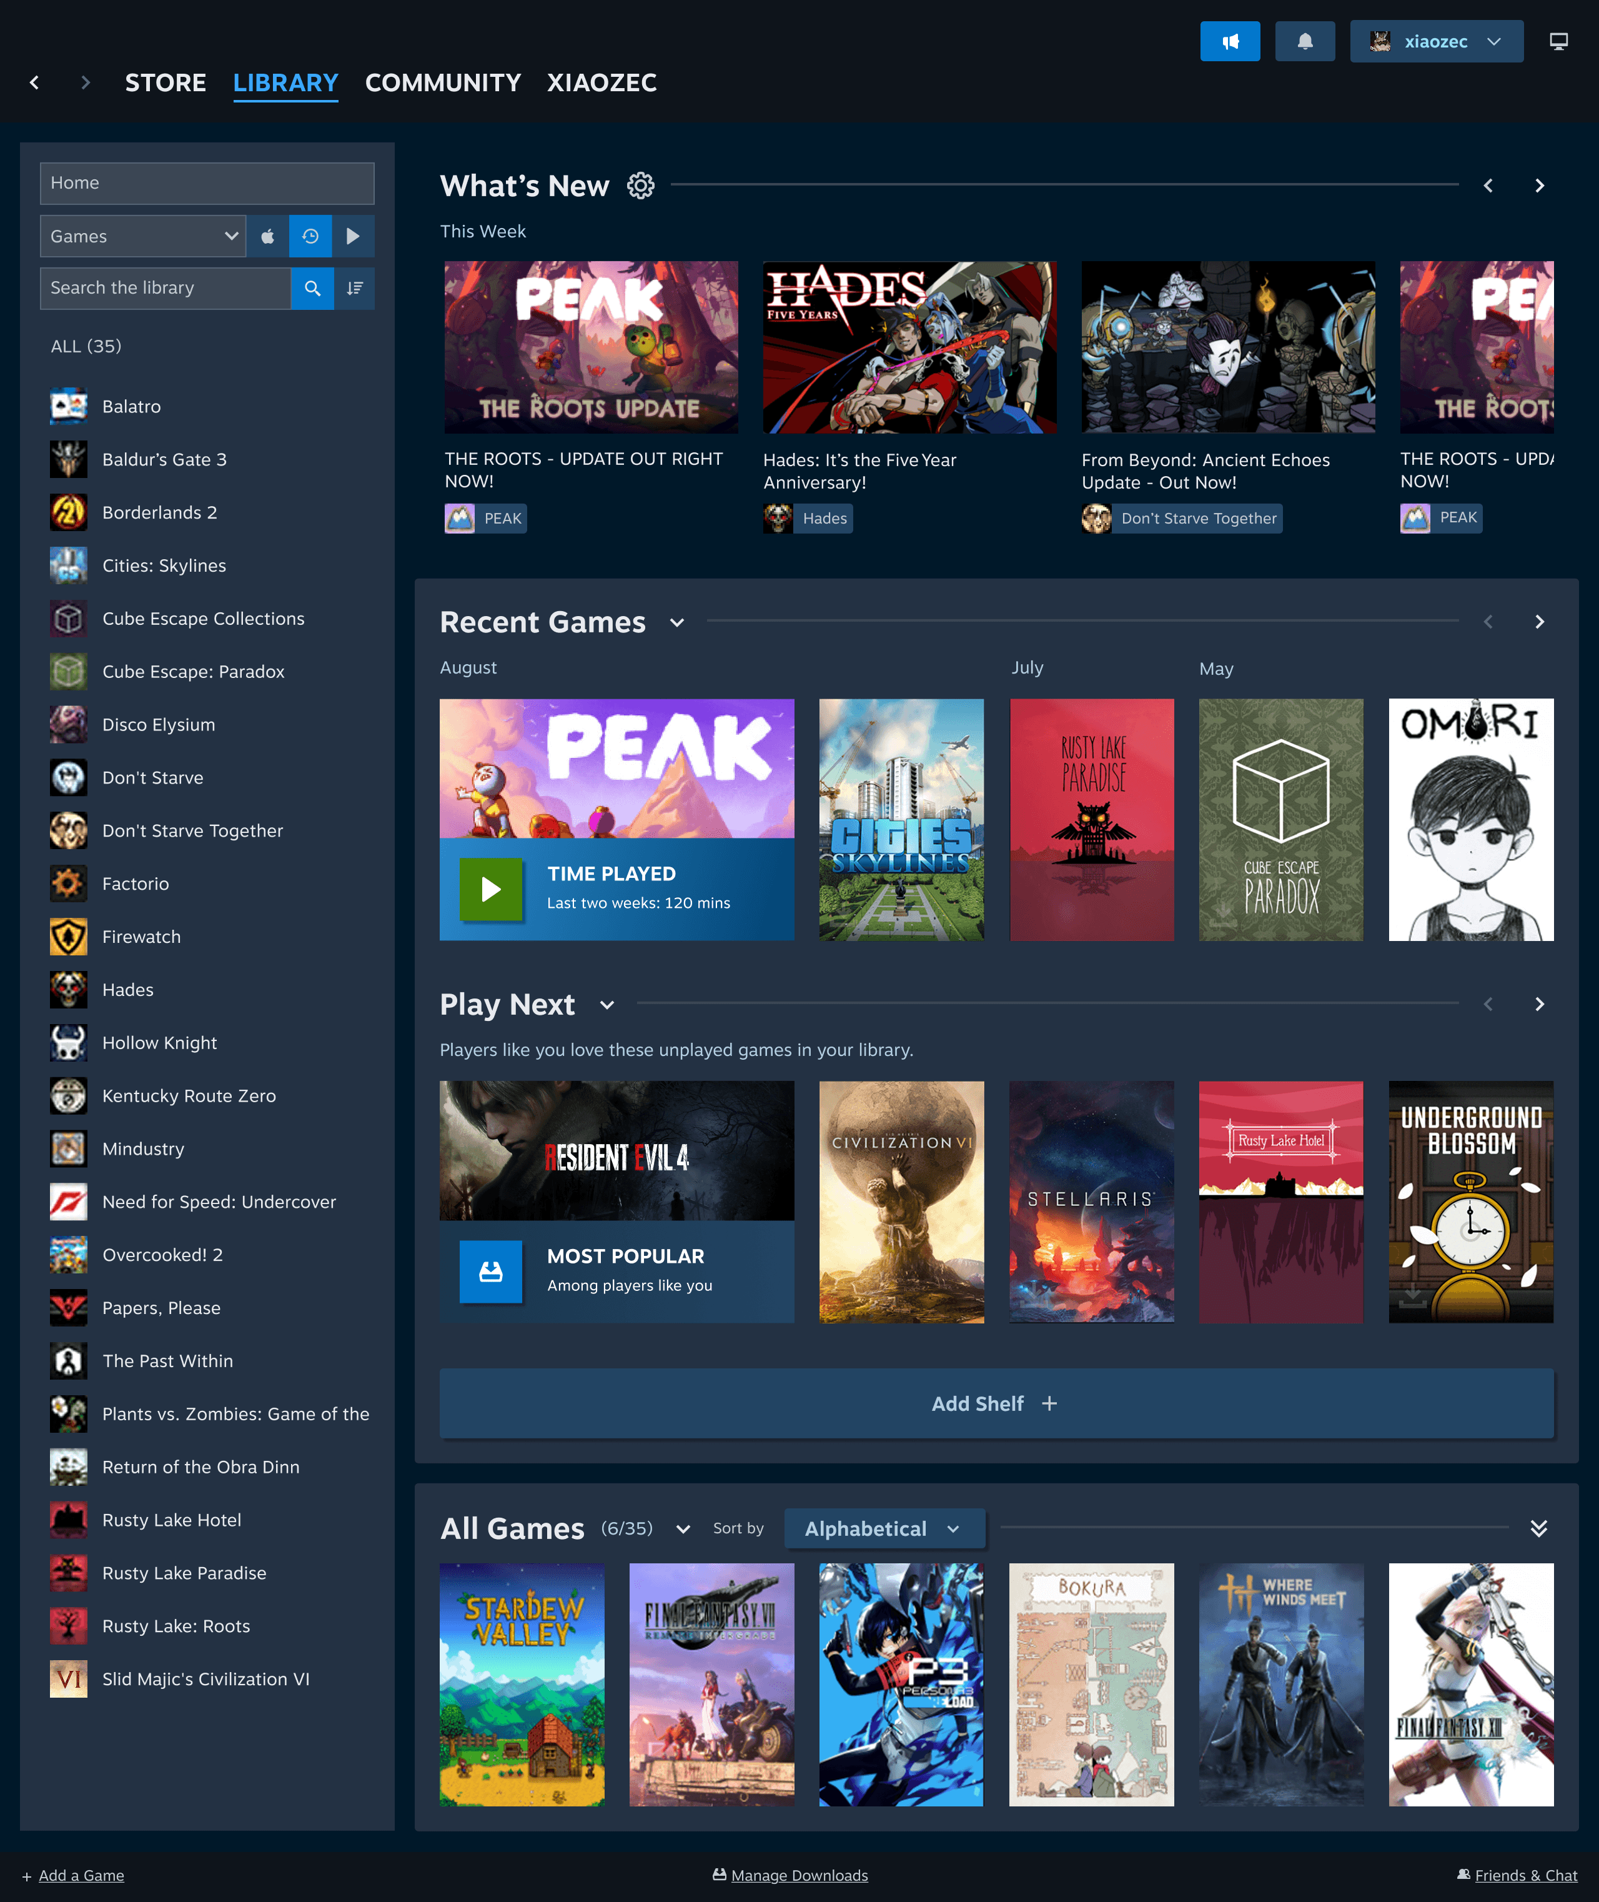
Task: Open What's New settings gear
Action: [x=640, y=186]
